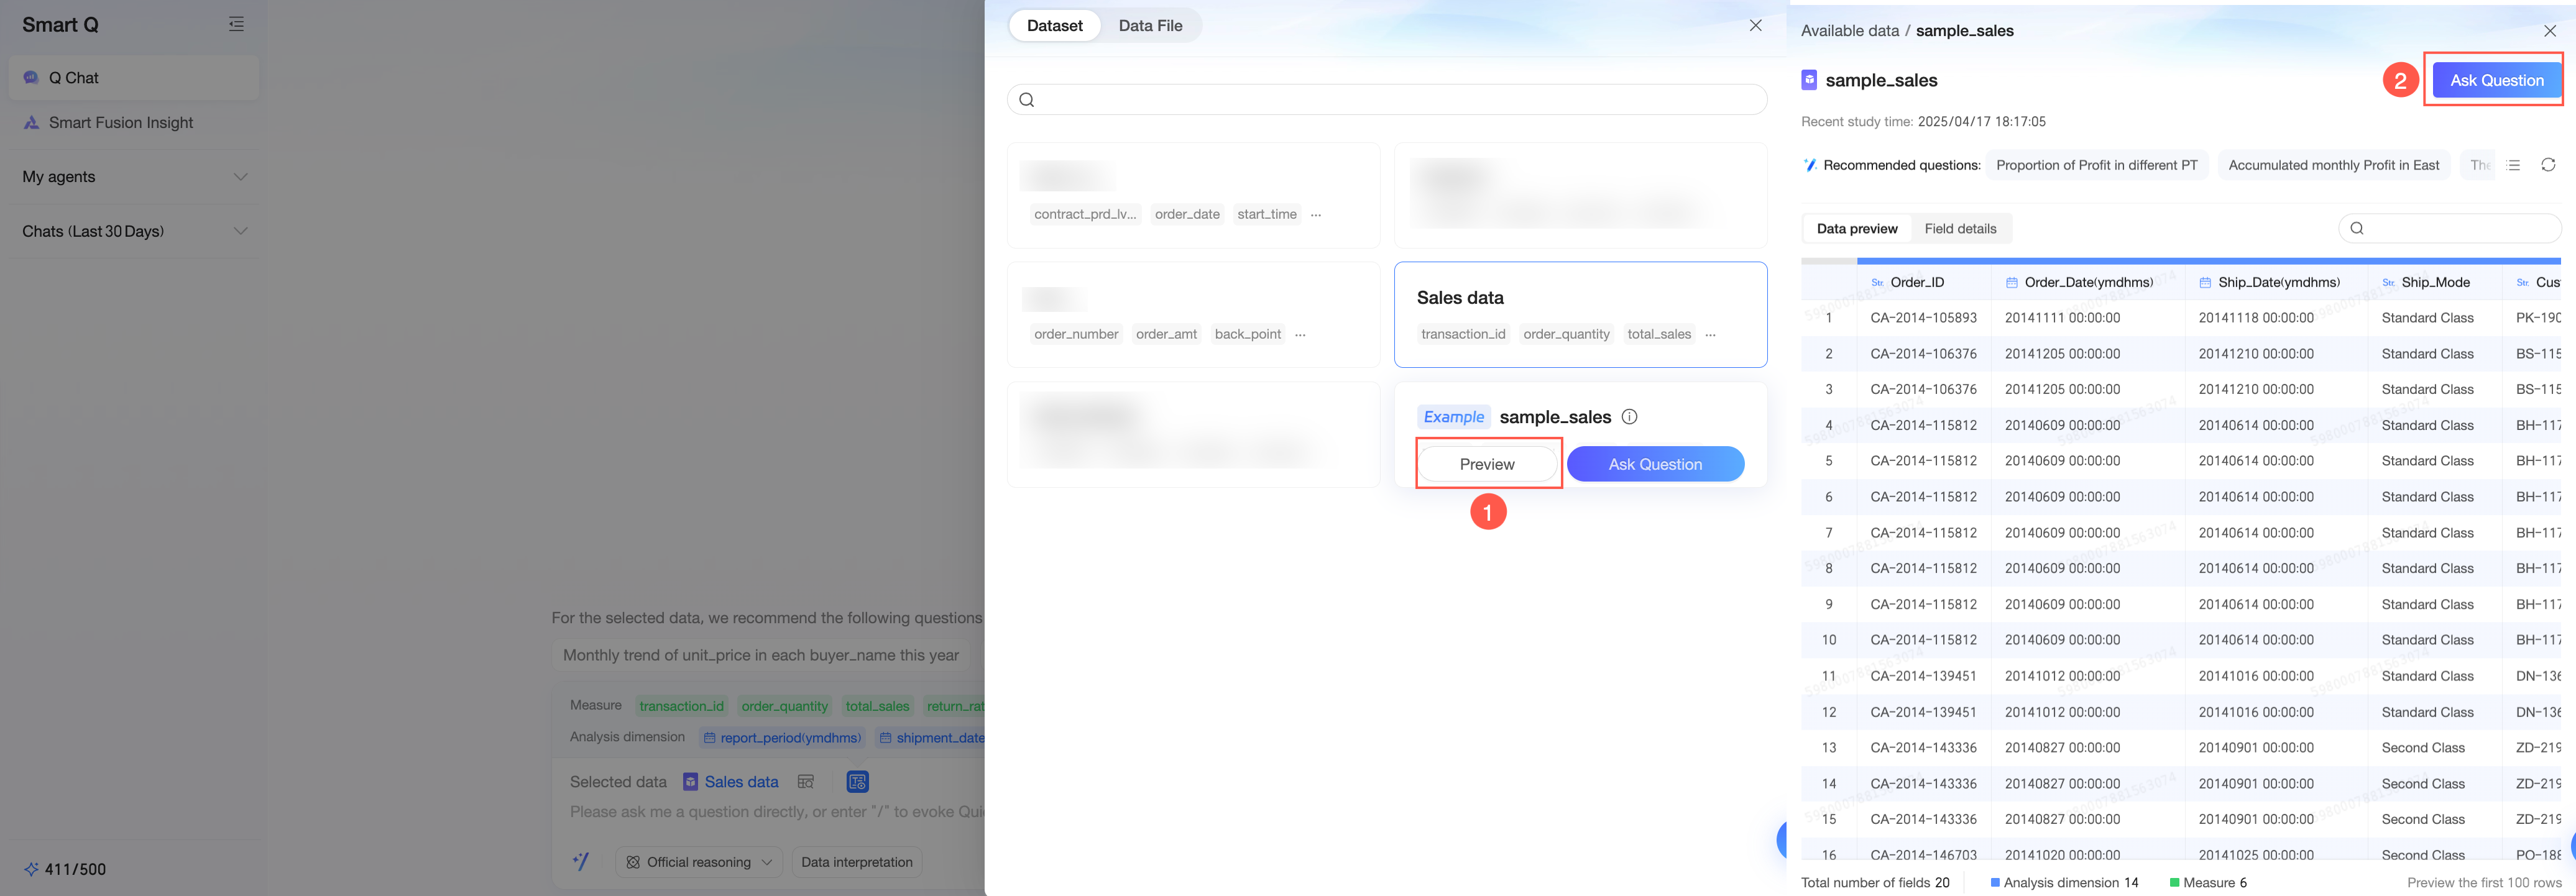
Task: Open Smart Fusion Insight in sidebar
Action: [x=121, y=123]
